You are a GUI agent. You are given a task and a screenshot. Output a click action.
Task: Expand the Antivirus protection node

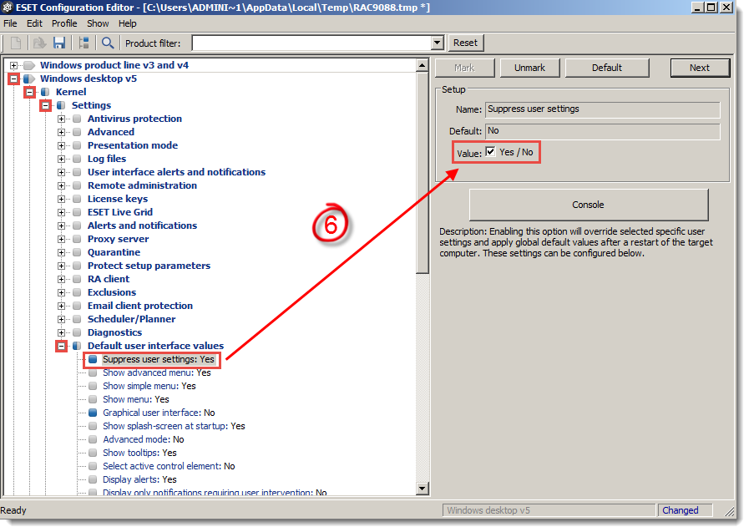coord(61,119)
